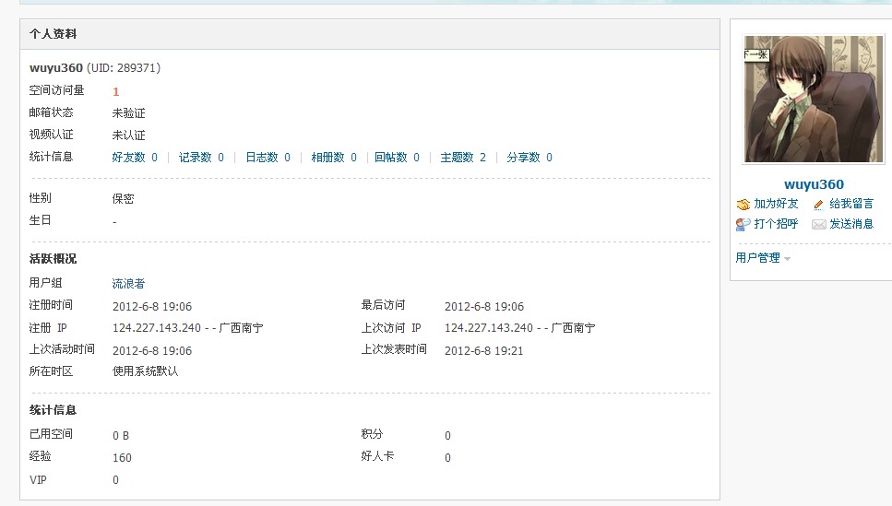Click the 积分 value 0
892x506 pixels.
[x=447, y=436]
